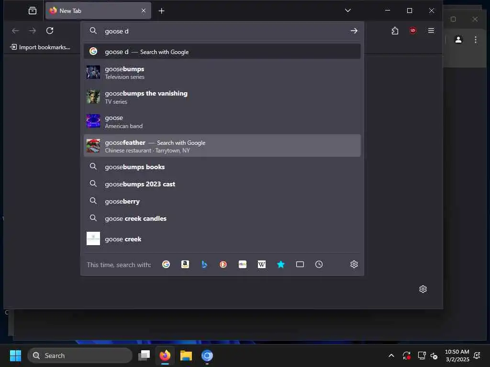Search this time with Bing

click(204, 264)
